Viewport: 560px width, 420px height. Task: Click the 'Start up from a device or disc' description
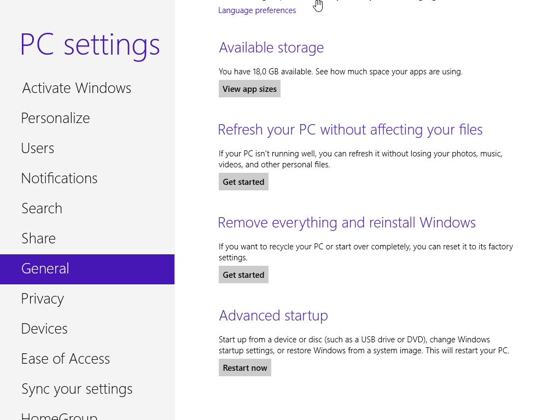click(x=364, y=345)
